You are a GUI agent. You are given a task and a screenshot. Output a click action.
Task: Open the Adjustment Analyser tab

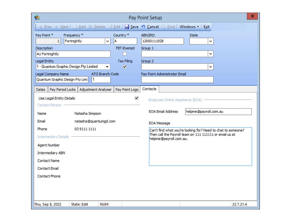[x=96, y=89]
